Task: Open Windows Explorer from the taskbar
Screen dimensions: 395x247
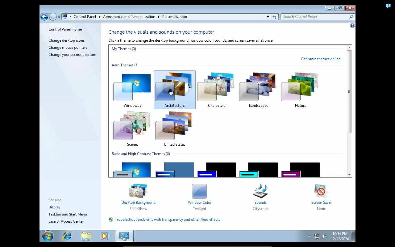Action: (86, 236)
